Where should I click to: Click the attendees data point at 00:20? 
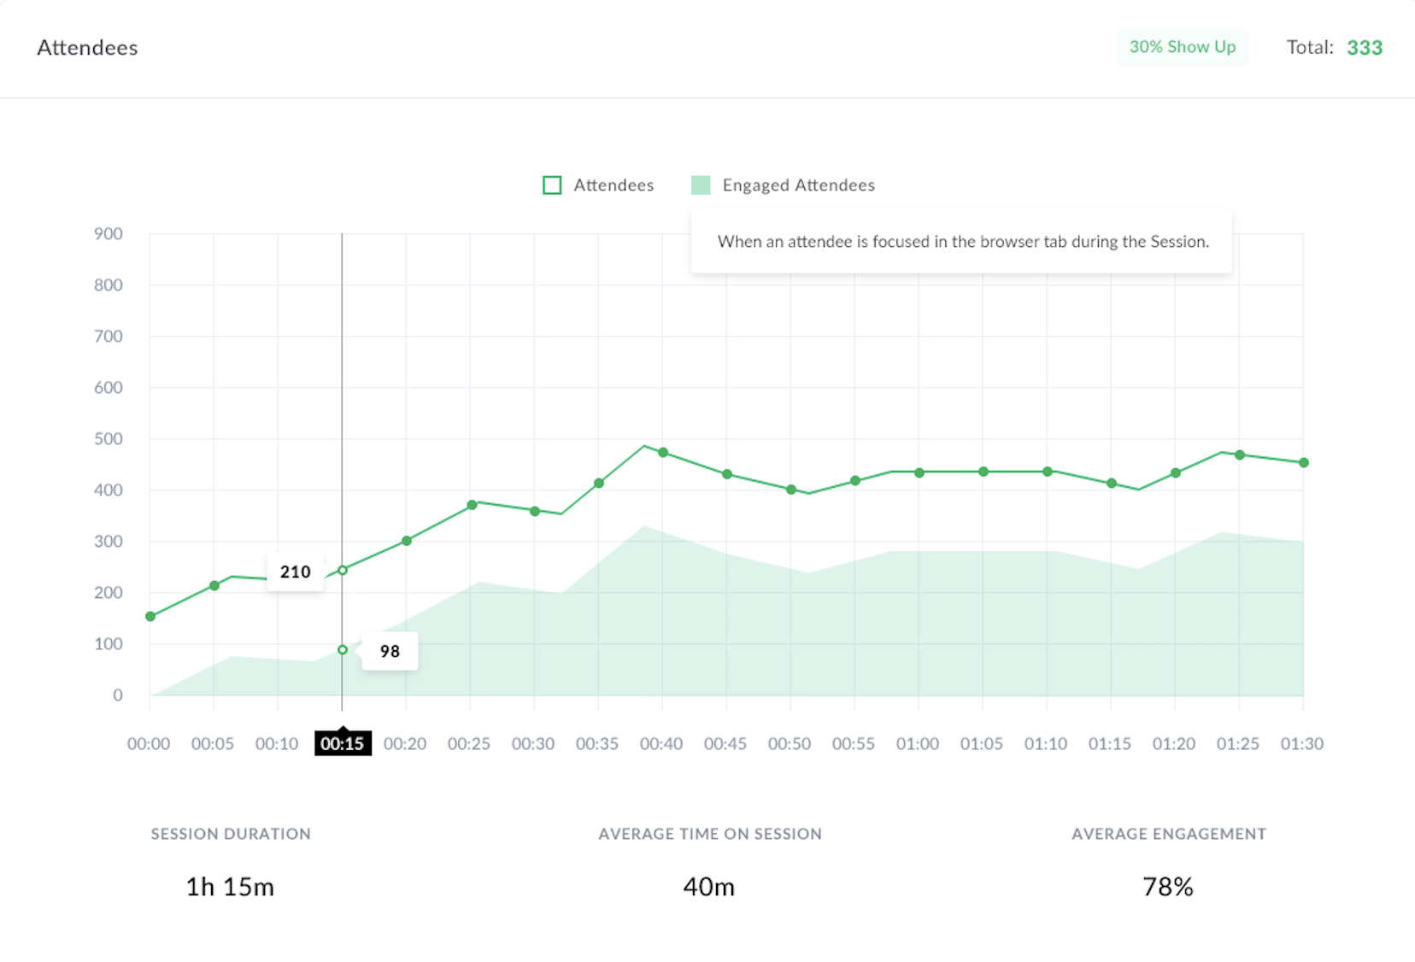[407, 541]
